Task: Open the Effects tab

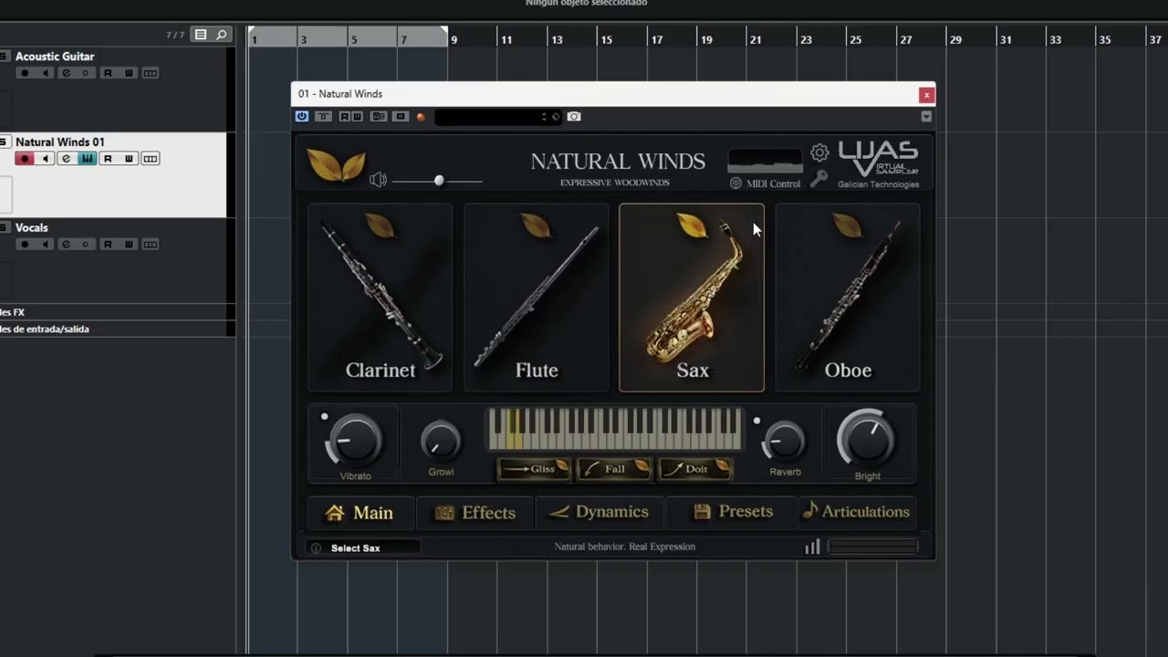Action: pyautogui.click(x=475, y=513)
